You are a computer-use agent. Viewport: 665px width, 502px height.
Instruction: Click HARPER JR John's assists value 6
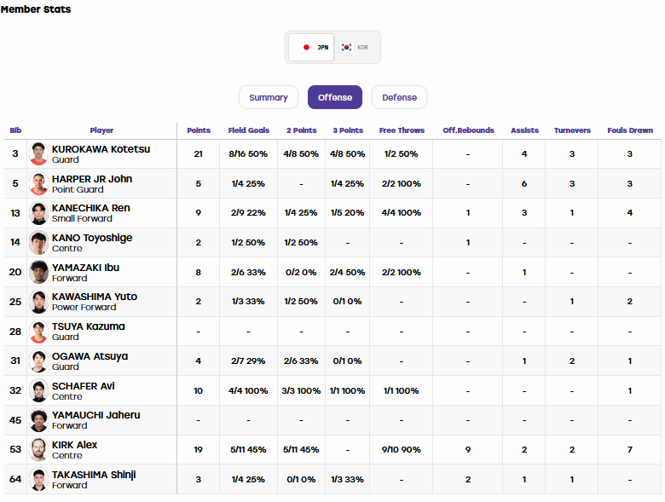[x=524, y=183]
